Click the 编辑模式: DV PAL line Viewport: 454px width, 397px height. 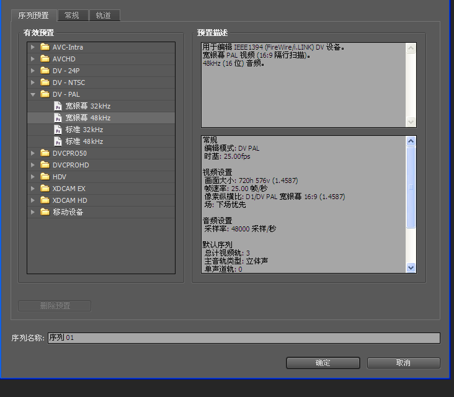click(x=231, y=148)
